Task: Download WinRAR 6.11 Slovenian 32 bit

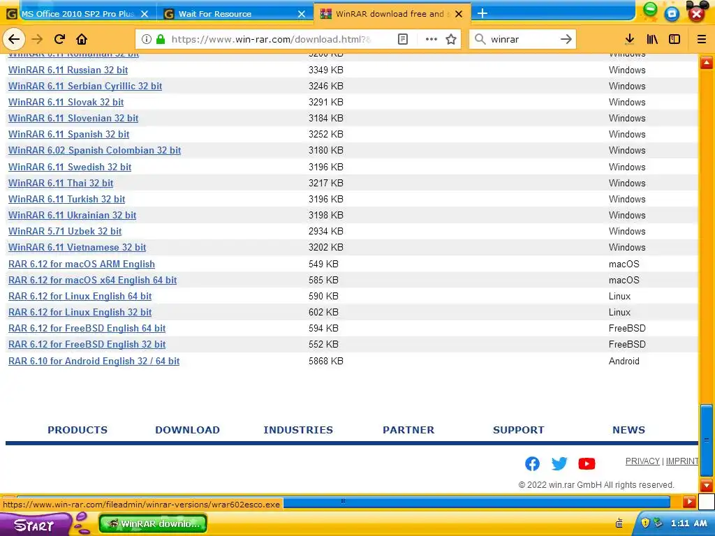Action: (73, 118)
